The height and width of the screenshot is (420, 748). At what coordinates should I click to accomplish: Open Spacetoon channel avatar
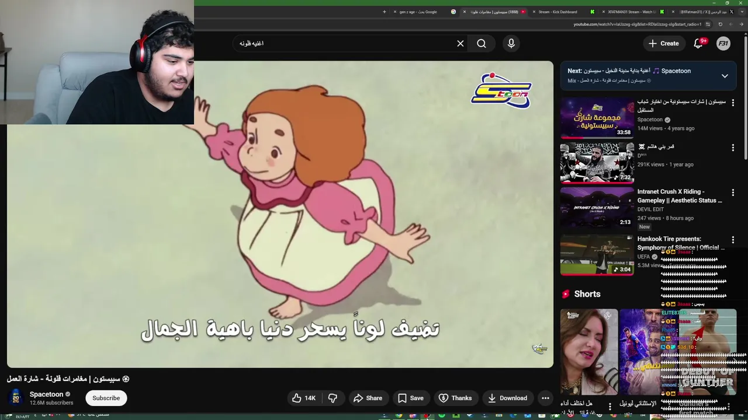[x=16, y=398]
